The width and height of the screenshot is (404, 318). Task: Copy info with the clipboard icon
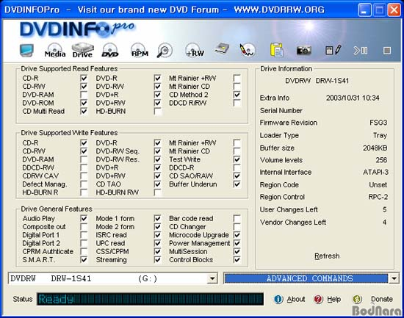pyautogui.click(x=276, y=50)
